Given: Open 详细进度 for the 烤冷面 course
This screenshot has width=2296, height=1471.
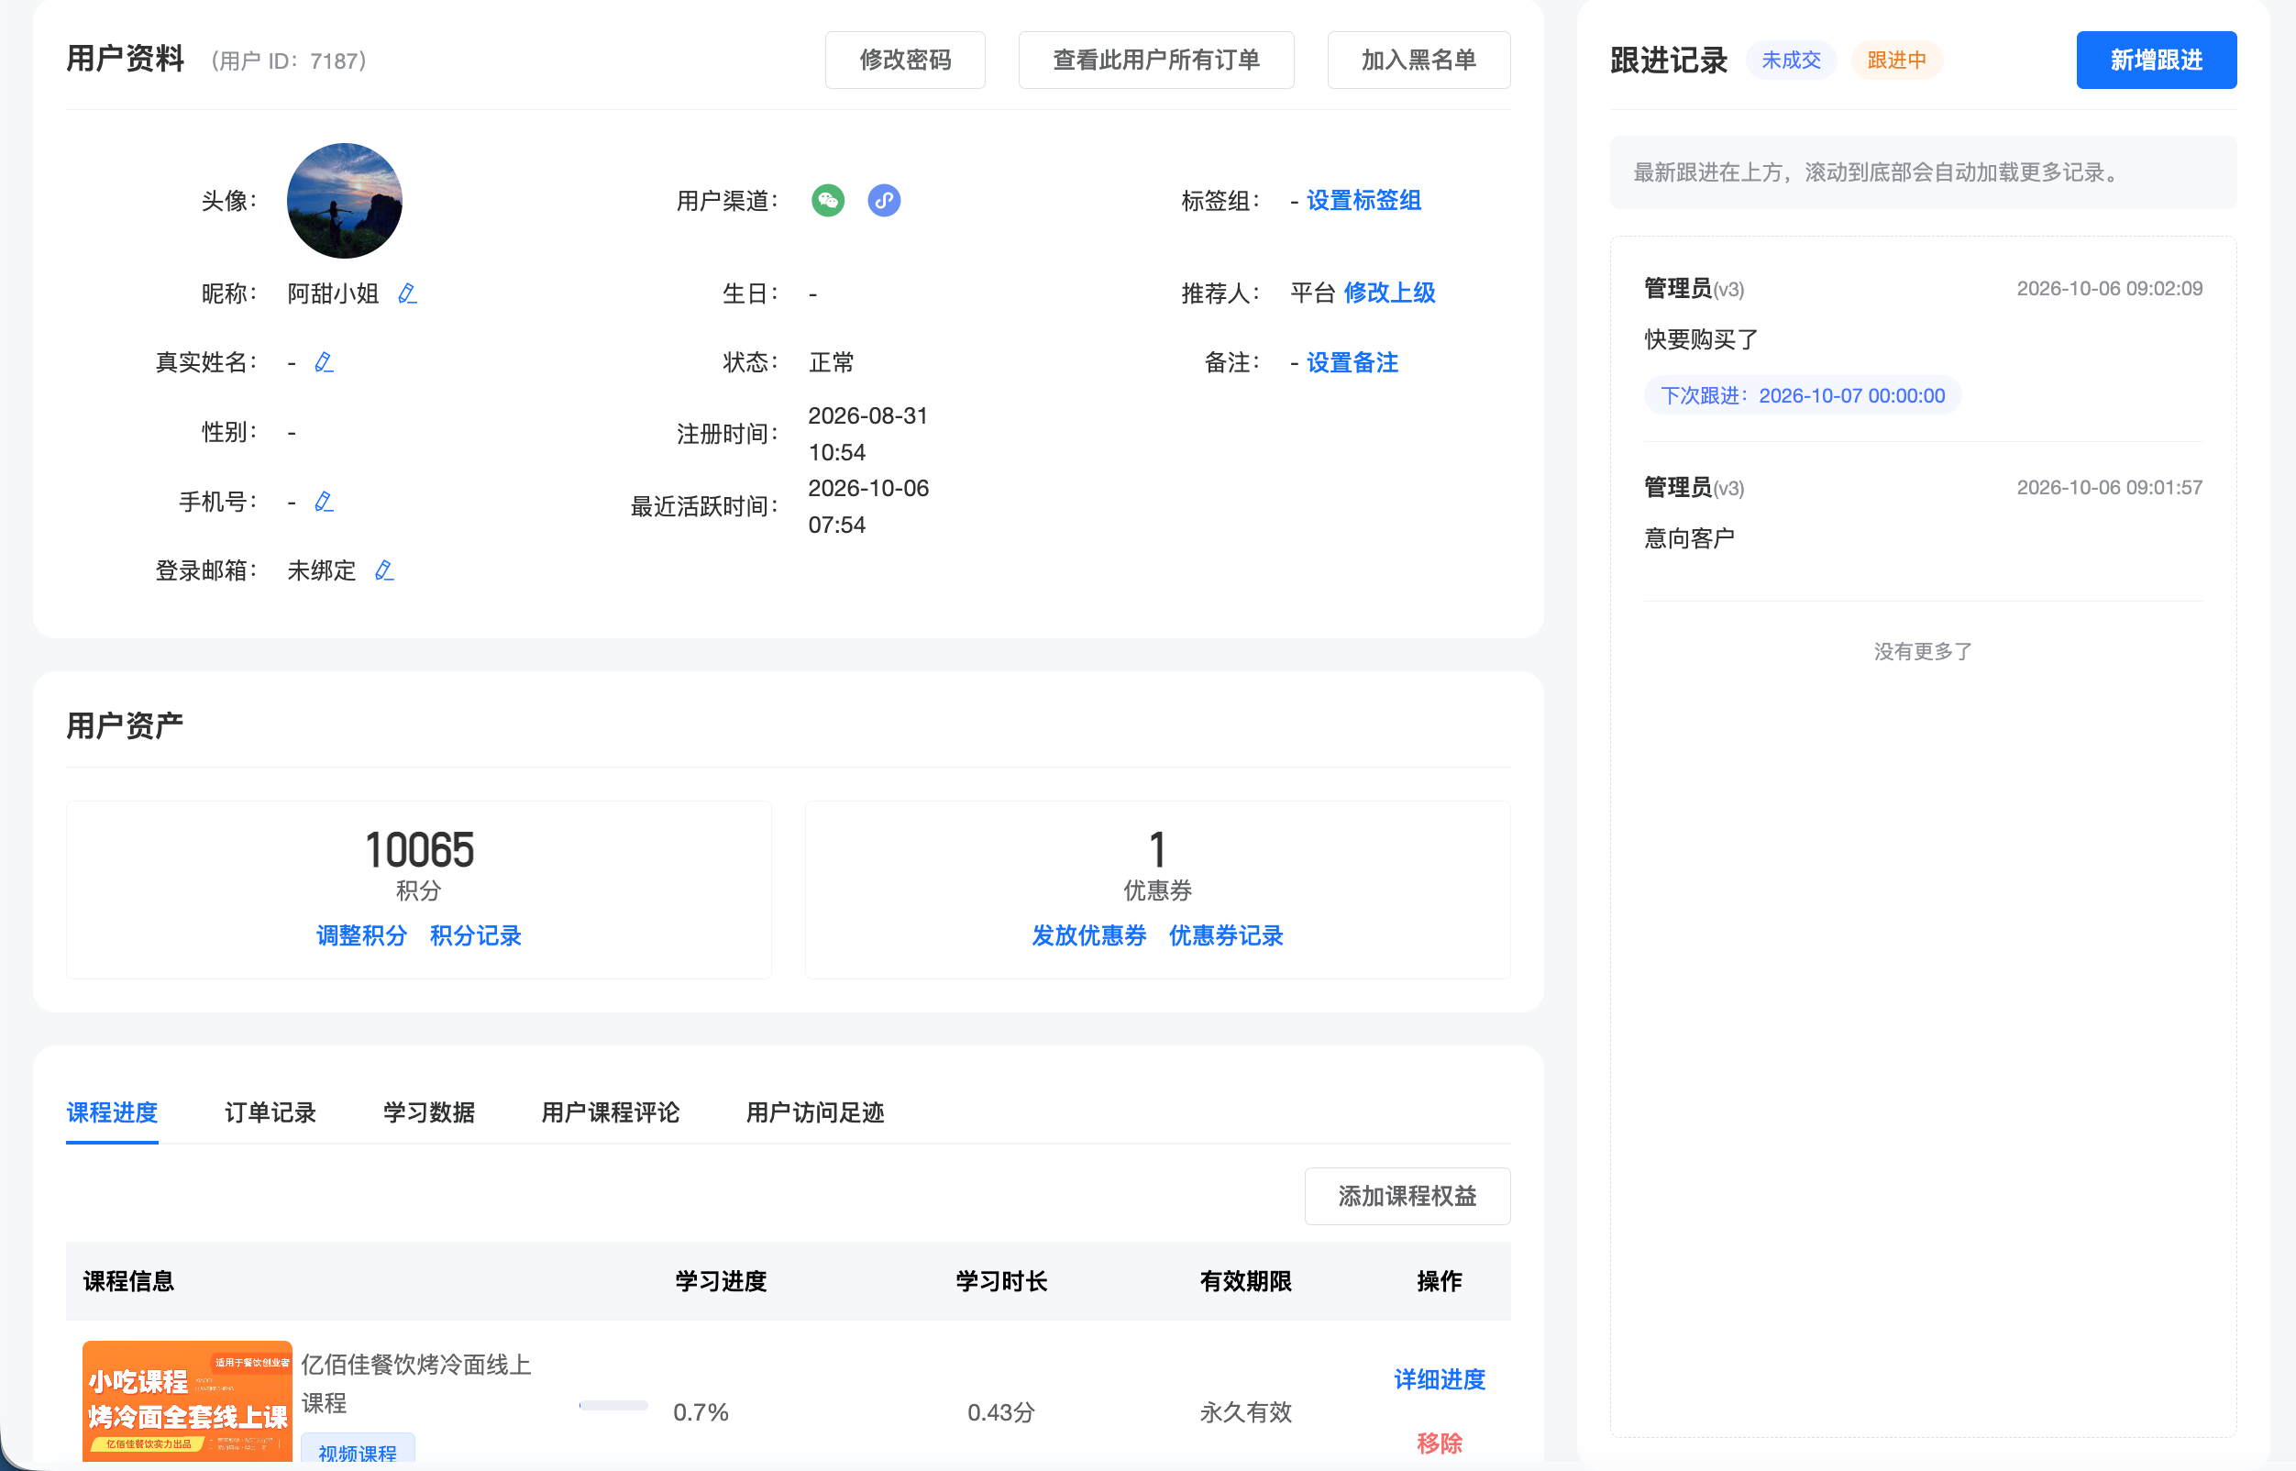Looking at the screenshot, I should 1440,1380.
